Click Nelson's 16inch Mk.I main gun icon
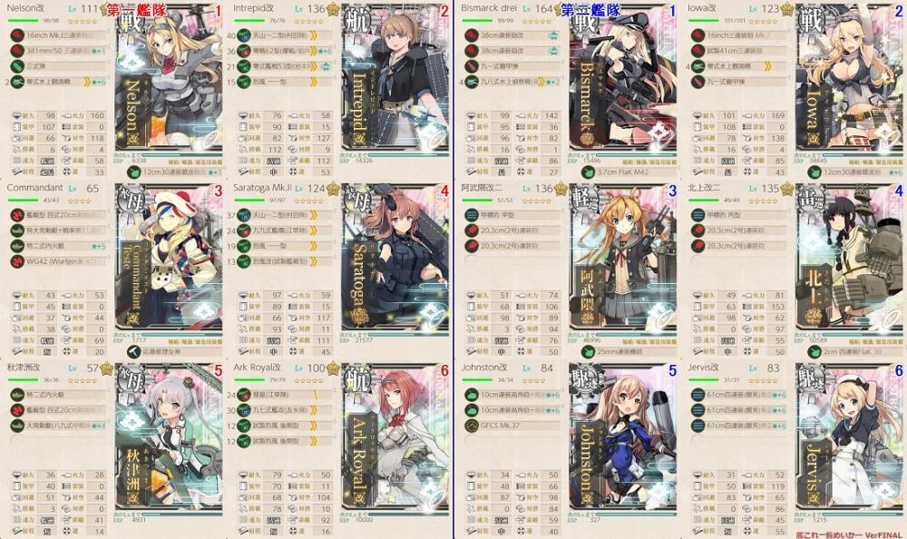This screenshot has width=907, height=539. pyautogui.click(x=16, y=35)
